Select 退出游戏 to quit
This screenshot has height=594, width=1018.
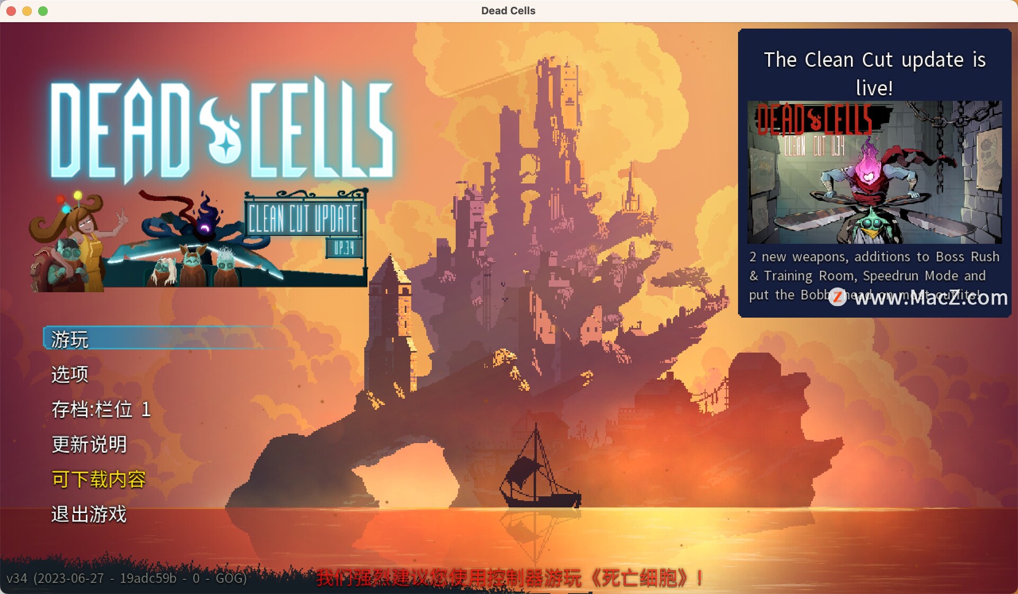(89, 514)
